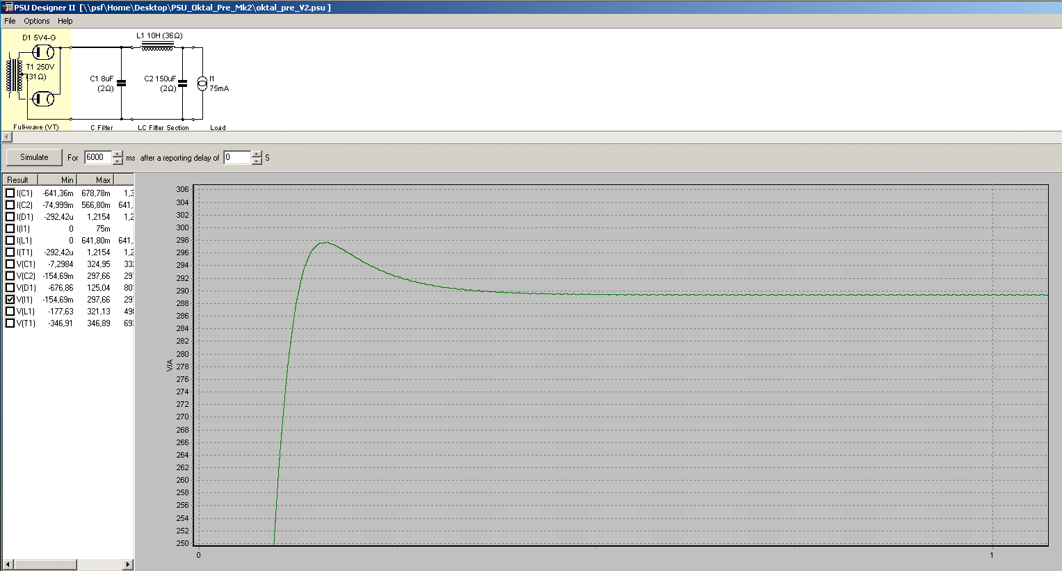
Task: Select the T1 250V transformer symbol
Action: pyautogui.click(x=15, y=76)
